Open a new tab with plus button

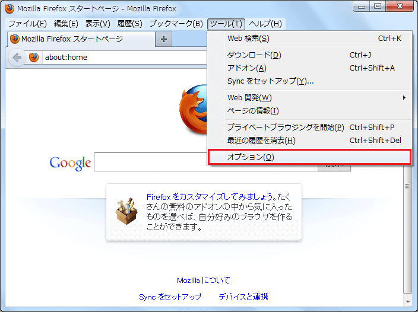click(164, 39)
